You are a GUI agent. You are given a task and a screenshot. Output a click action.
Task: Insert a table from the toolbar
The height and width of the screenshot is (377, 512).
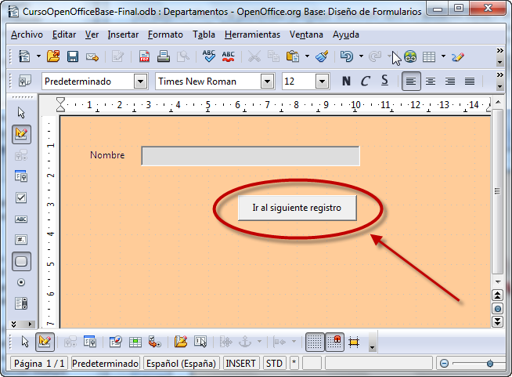[429, 57]
